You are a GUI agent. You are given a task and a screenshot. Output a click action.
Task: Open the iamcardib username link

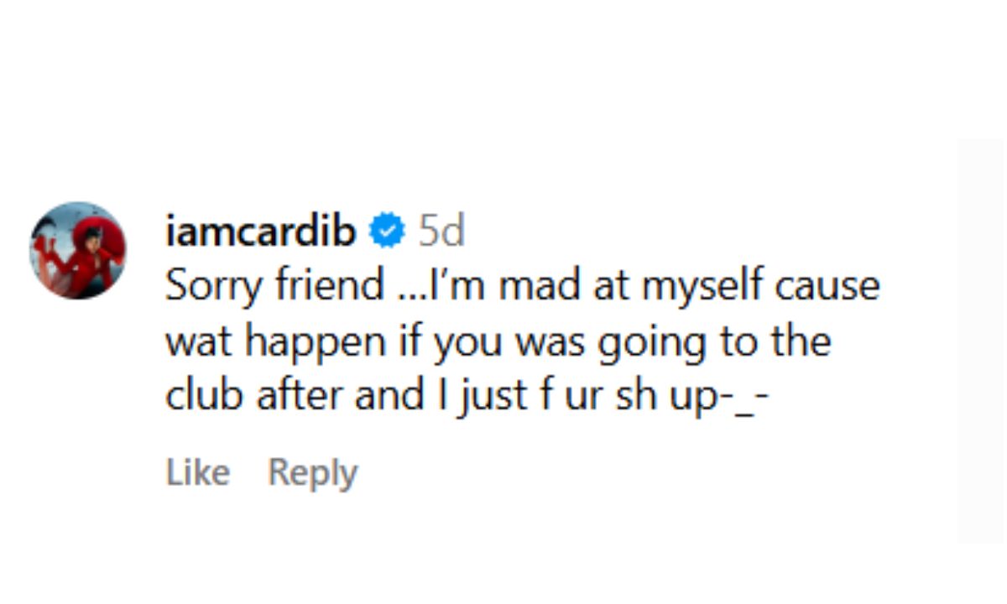261,231
